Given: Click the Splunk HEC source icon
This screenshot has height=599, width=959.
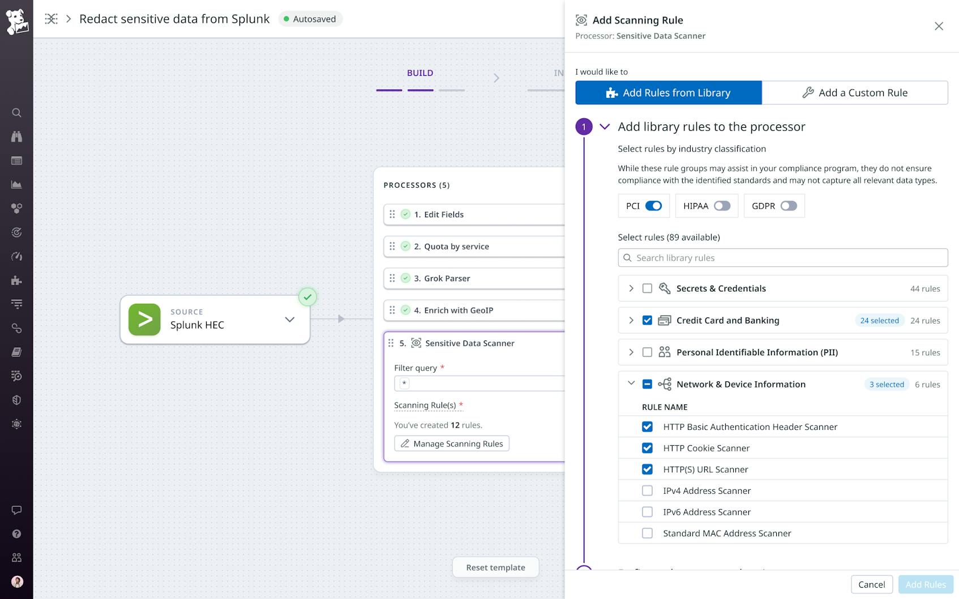Looking at the screenshot, I should [x=144, y=319].
